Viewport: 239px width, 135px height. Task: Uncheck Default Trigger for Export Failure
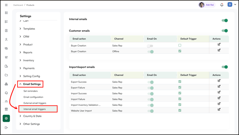click(x=180, y=87)
